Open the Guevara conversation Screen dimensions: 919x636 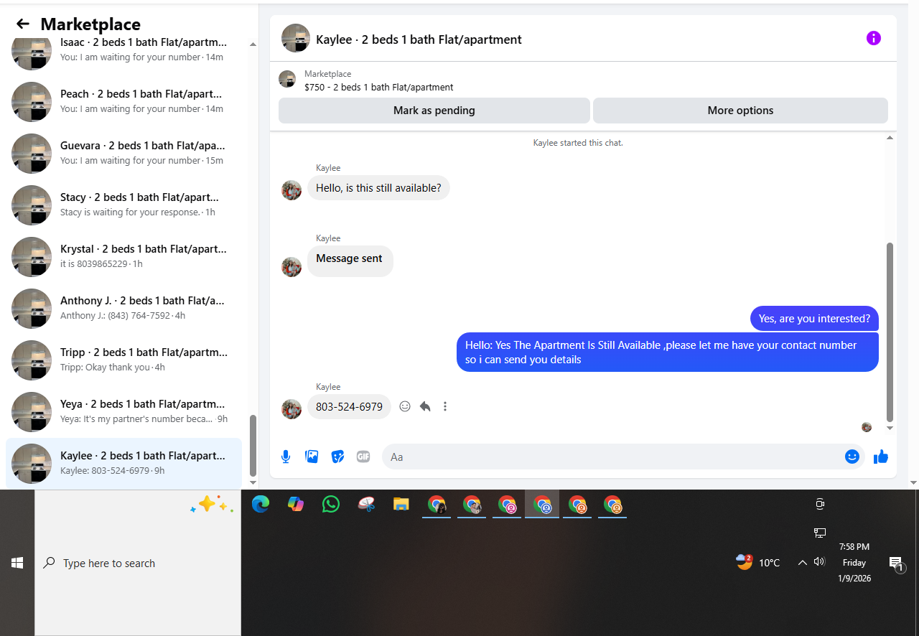click(x=123, y=154)
